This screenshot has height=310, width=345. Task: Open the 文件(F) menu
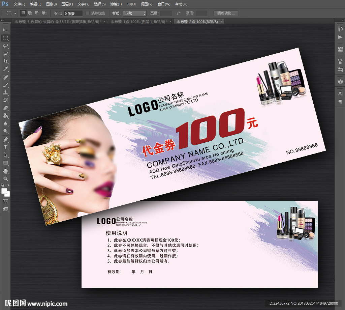pyautogui.click(x=19, y=4)
